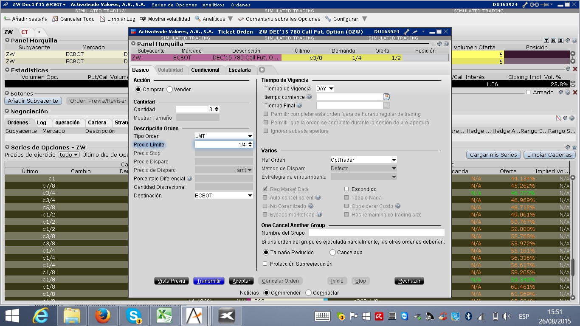Open Comentario sobre las Opciones

click(279, 19)
